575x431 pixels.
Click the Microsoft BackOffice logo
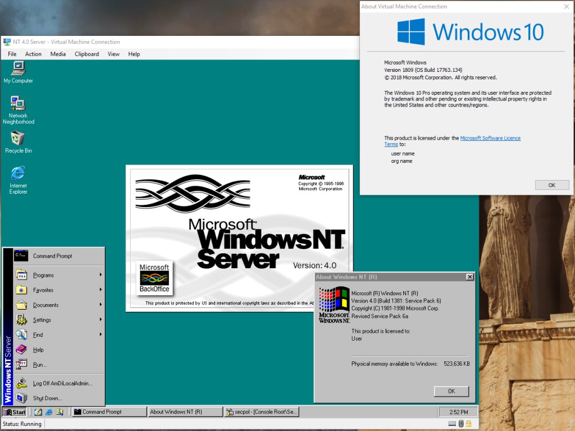(154, 278)
